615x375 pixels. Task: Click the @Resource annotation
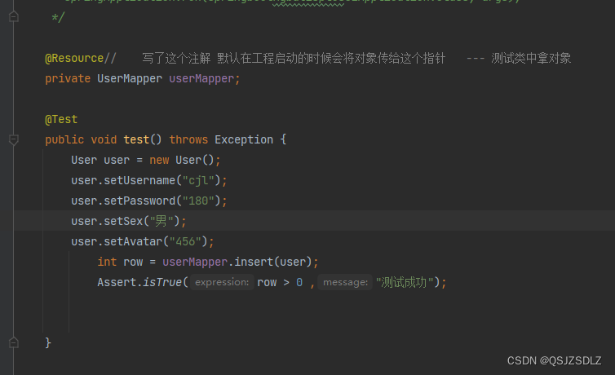coord(74,59)
